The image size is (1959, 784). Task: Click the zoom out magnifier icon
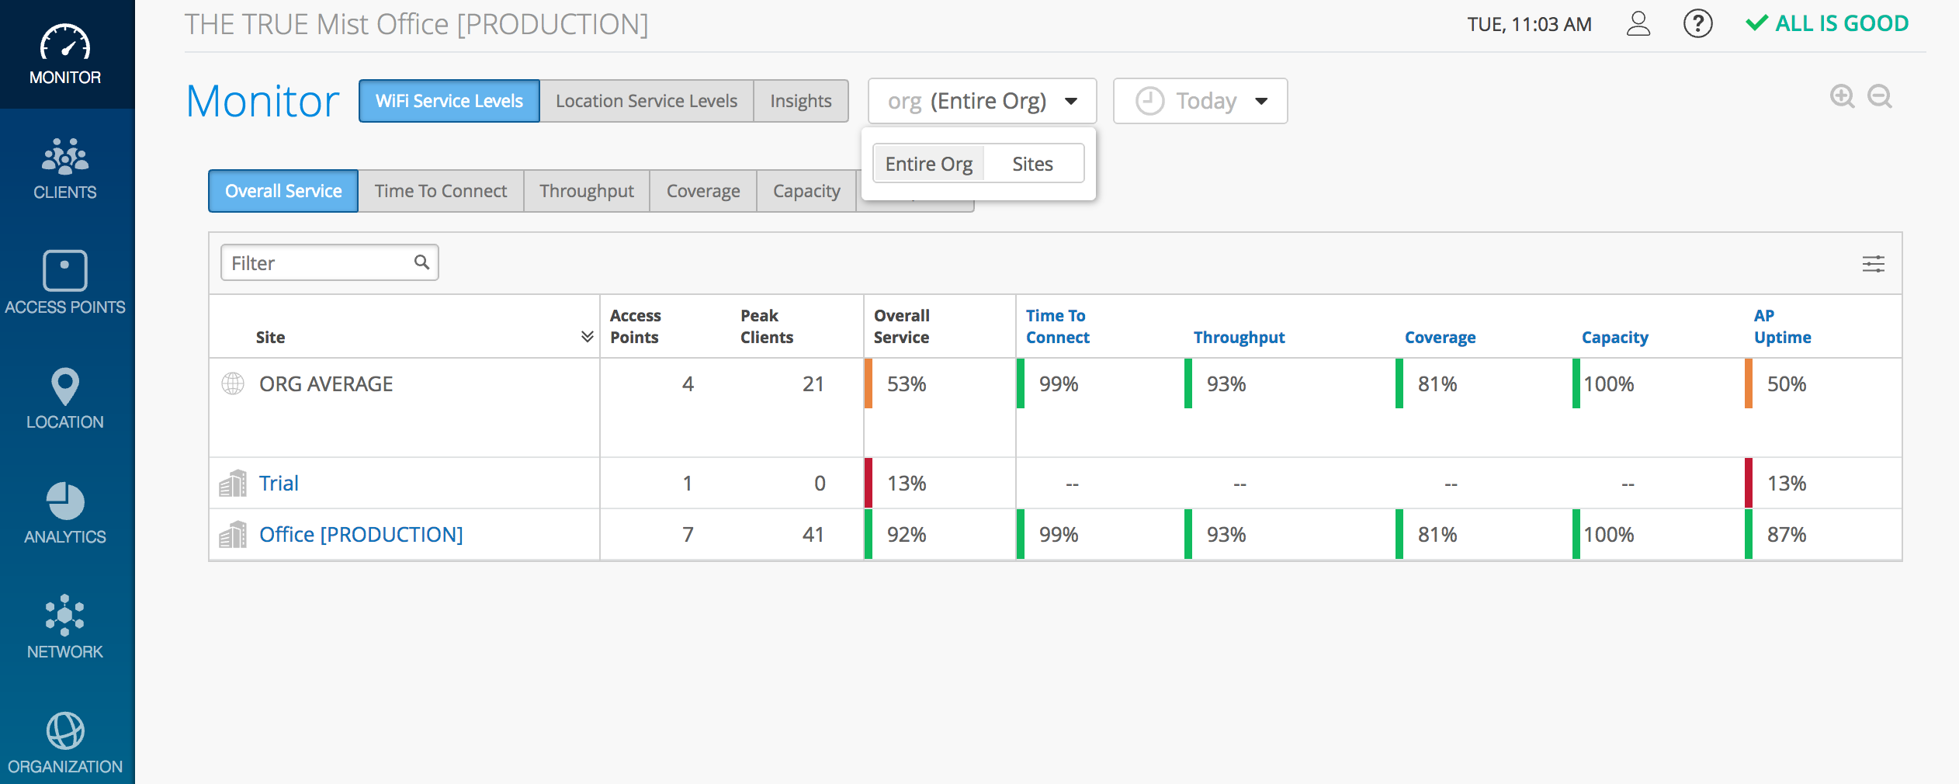pos(1879,97)
